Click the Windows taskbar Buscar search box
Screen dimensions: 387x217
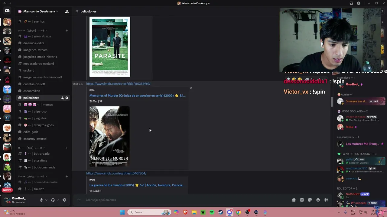coord(150,212)
